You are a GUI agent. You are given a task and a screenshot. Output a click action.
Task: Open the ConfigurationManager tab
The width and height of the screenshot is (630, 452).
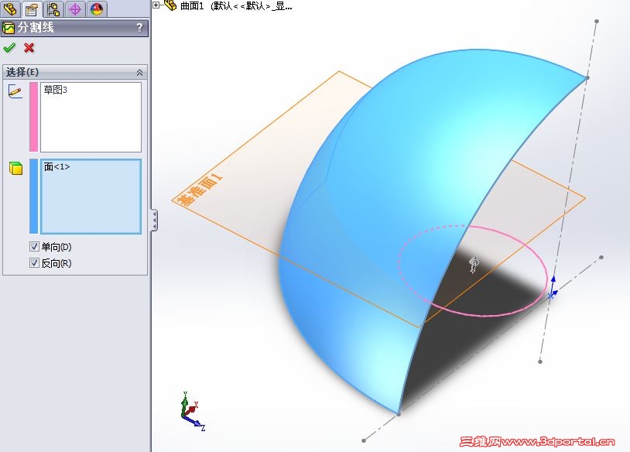pyautogui.click(x=53, y=9)
